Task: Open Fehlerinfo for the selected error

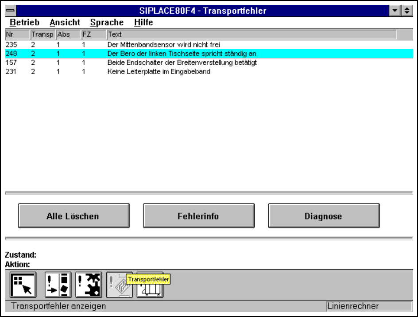Action: pyautogui.click(x=199, y=215)
